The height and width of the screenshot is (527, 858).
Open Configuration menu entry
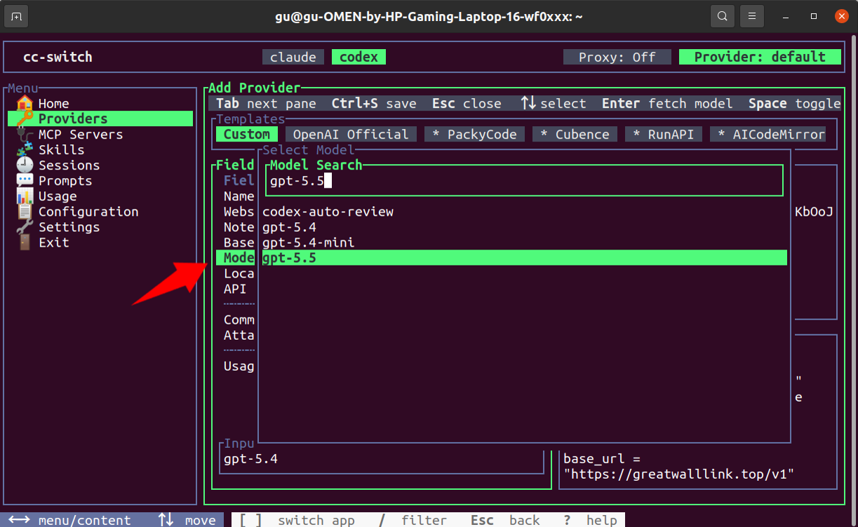88,212
